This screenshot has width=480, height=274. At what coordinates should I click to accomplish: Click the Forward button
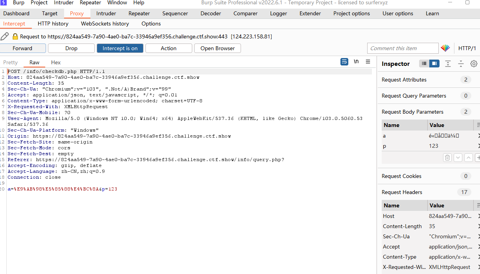22,48
